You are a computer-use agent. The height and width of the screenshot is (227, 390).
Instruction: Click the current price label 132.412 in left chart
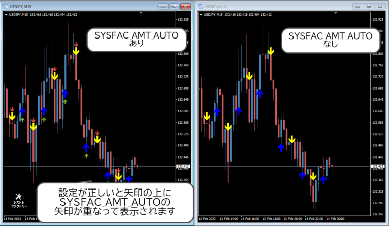pos(183,166)
